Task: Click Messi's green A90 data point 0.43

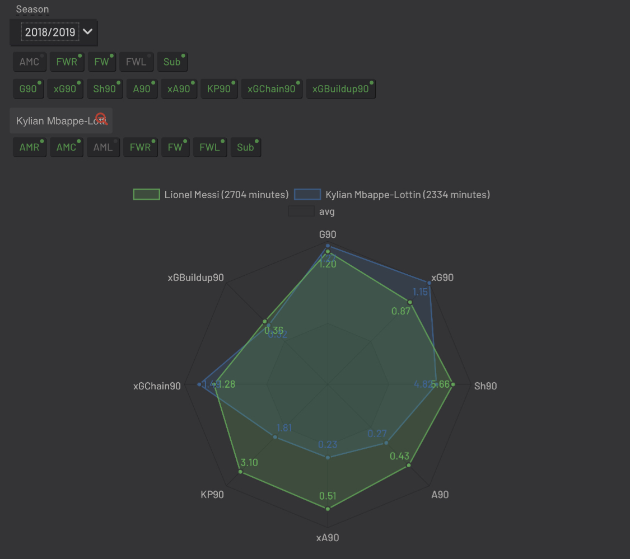Action: pyautogui.click(x=409, y=466)
